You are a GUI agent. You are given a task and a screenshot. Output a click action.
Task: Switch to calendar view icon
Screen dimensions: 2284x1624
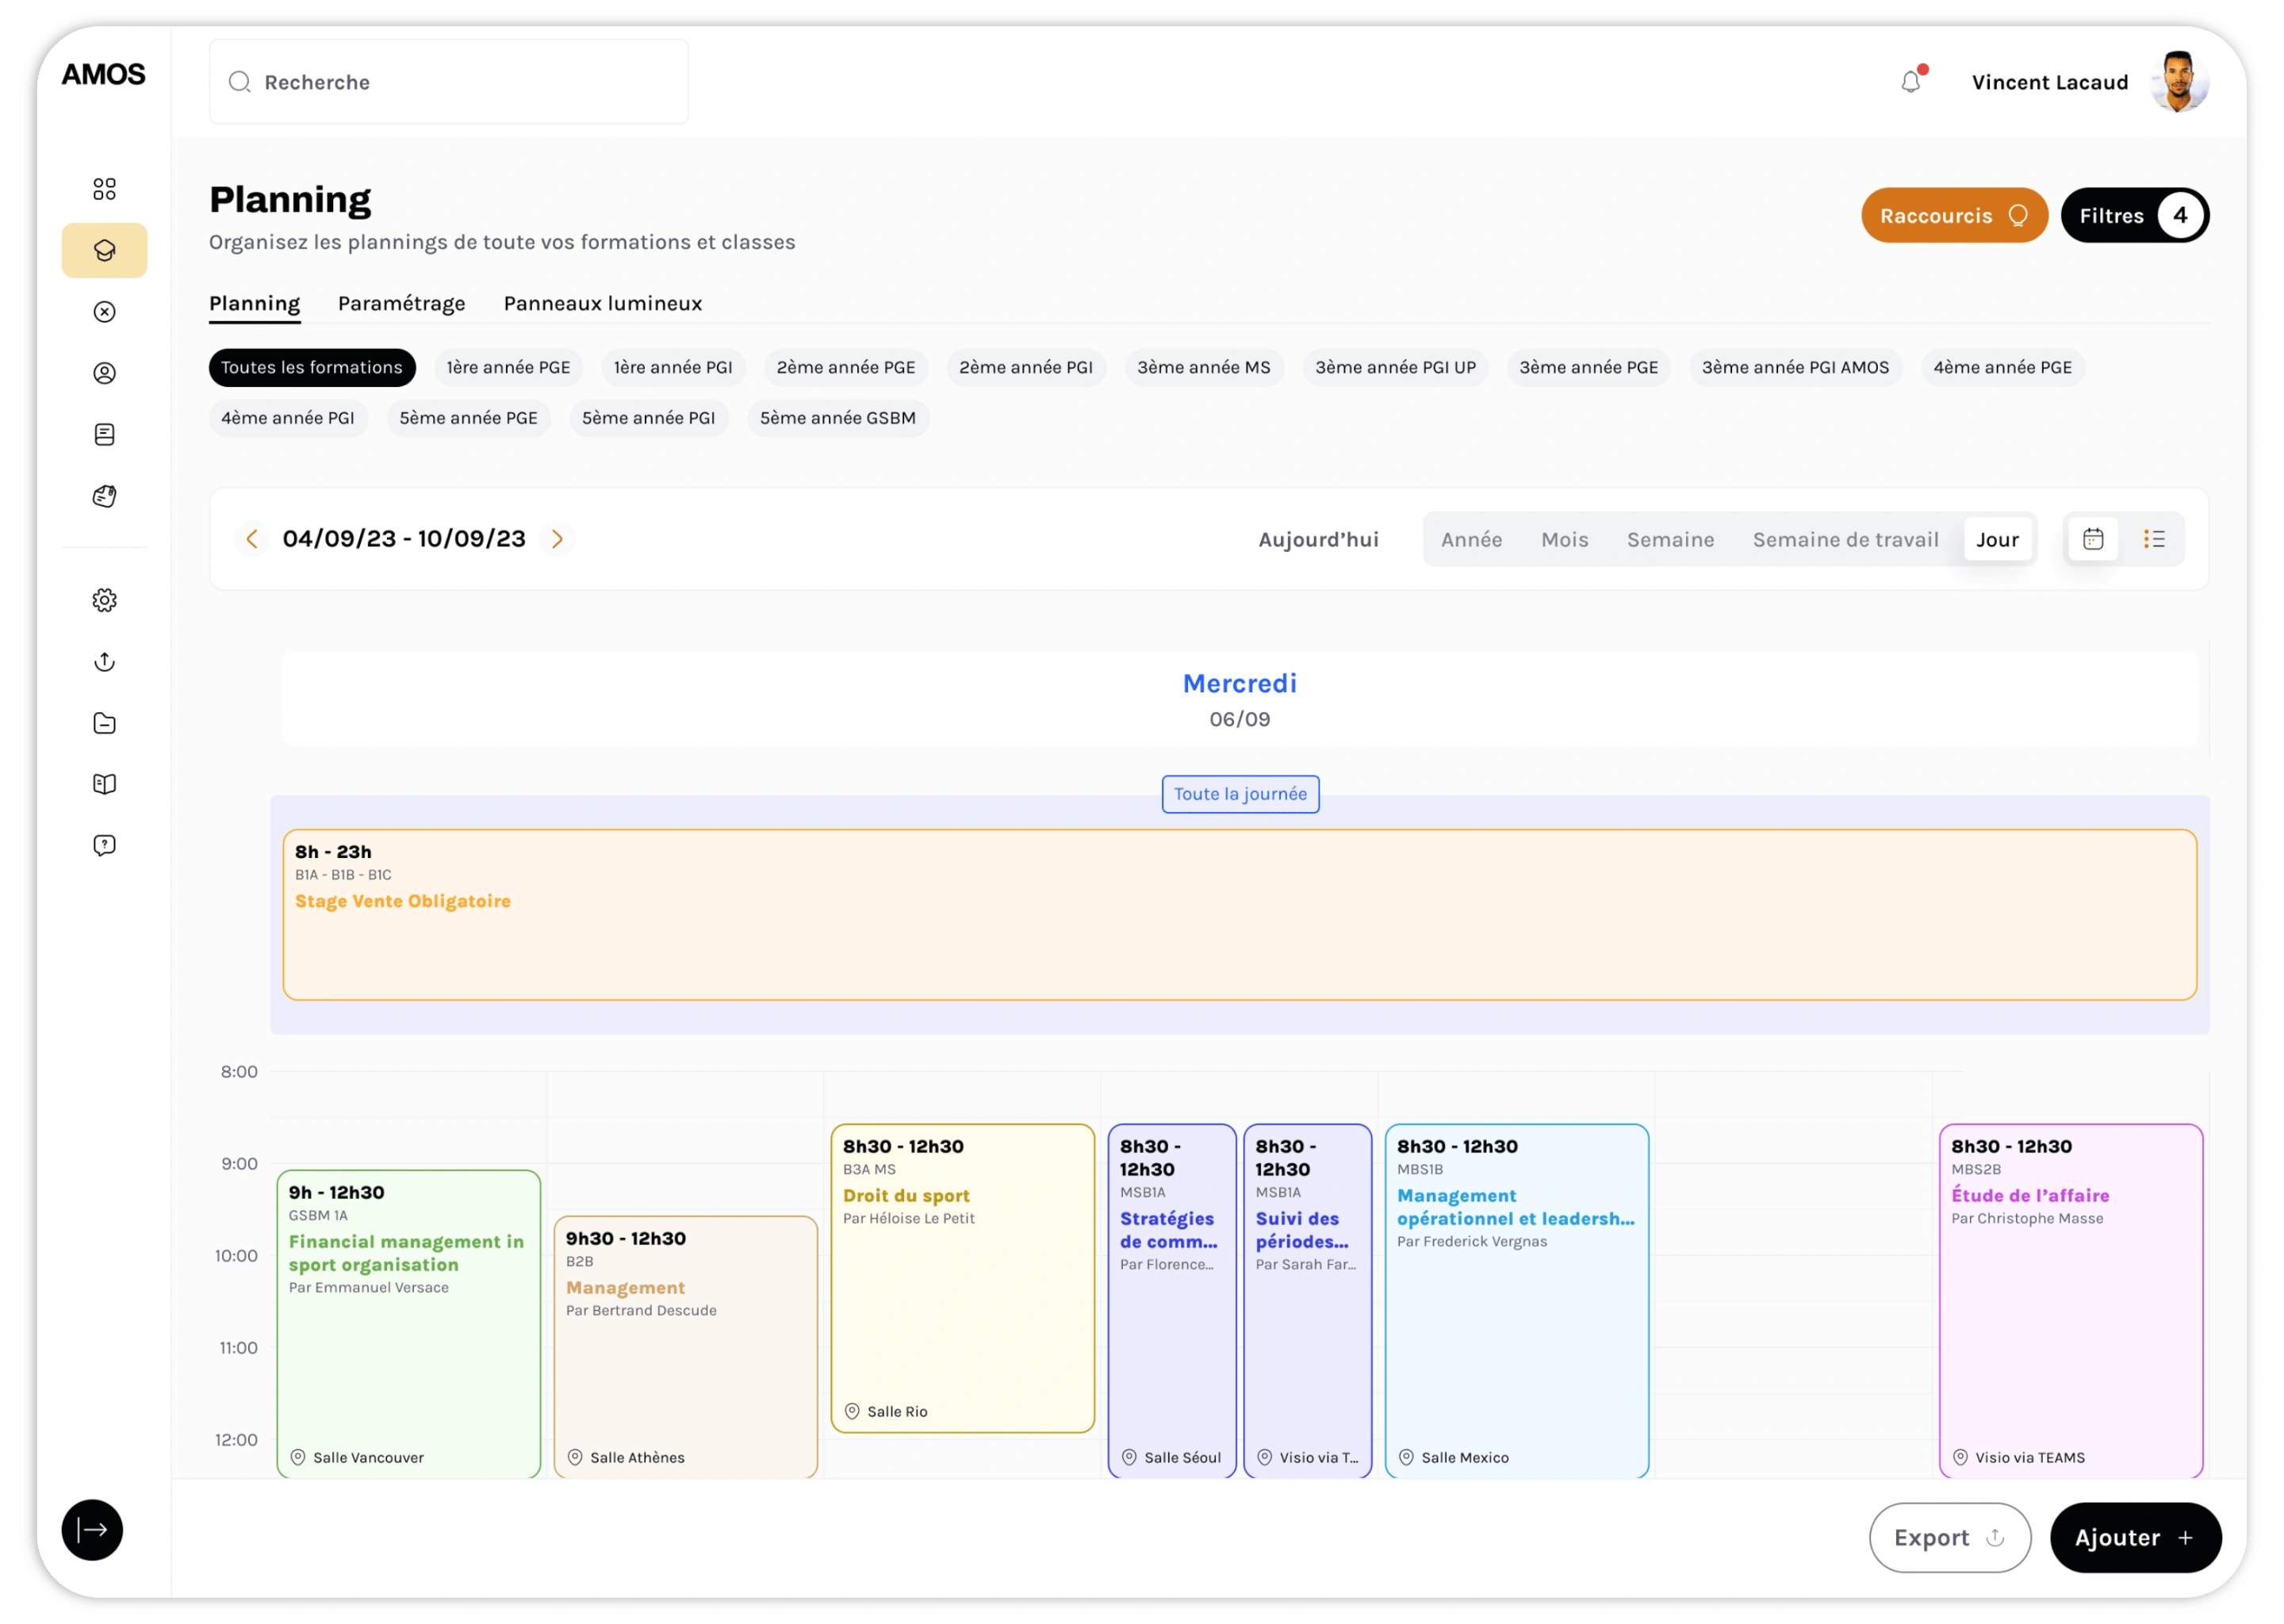[x=2093, y=540]
